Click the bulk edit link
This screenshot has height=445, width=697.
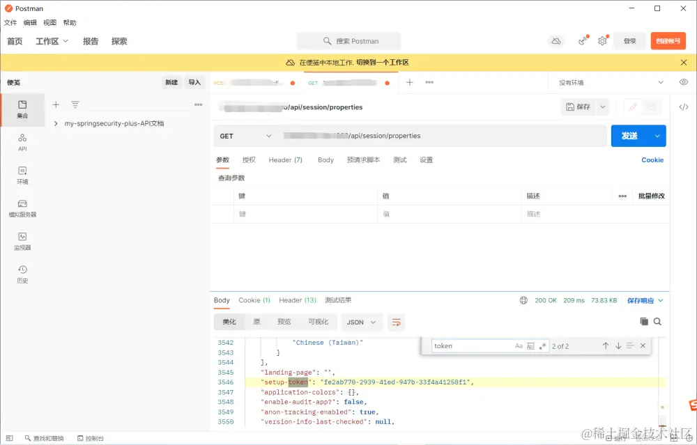pos(651,196)
